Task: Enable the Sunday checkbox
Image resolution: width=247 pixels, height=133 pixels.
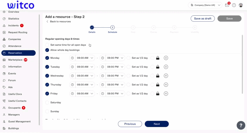Action: (x=47, y=111)
